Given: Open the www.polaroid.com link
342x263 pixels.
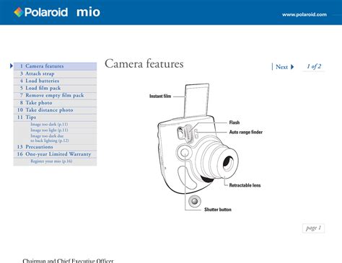Looking at the screenshot, I should 304,14.
